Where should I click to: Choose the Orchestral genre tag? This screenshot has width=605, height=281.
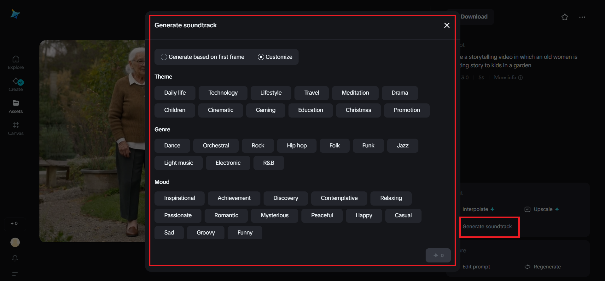point(216,146)
